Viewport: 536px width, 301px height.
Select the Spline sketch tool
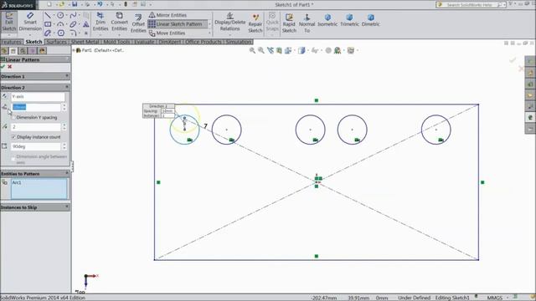tap(73, 15)
